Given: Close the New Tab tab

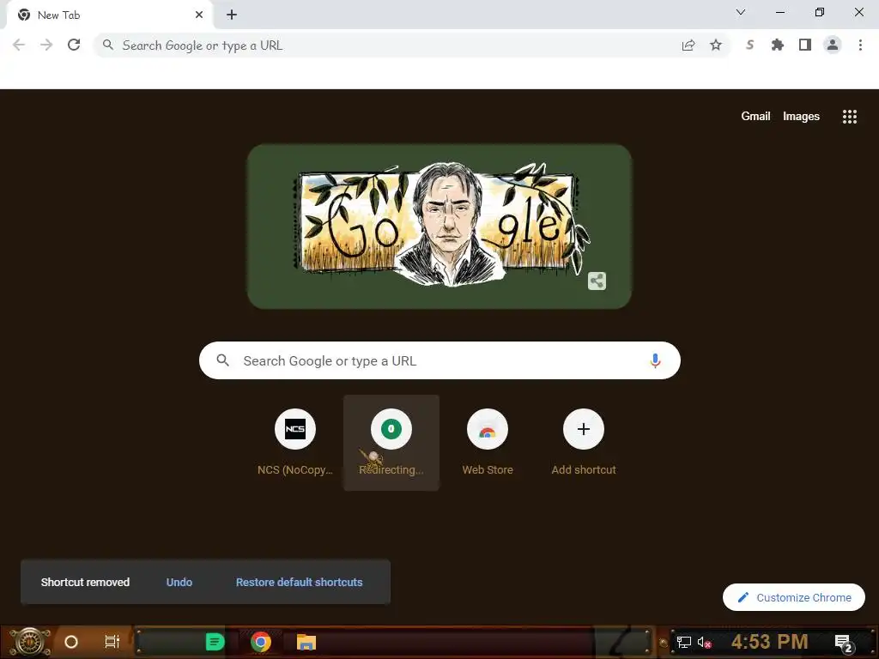Looking at the screenshot, I should pos(199,15).
